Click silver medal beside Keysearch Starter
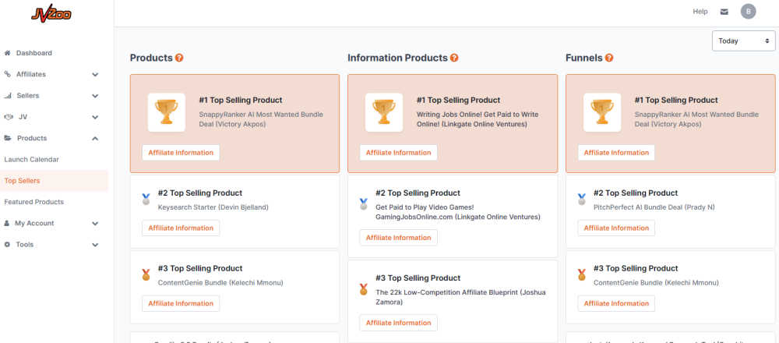 [x=146, y=200]
